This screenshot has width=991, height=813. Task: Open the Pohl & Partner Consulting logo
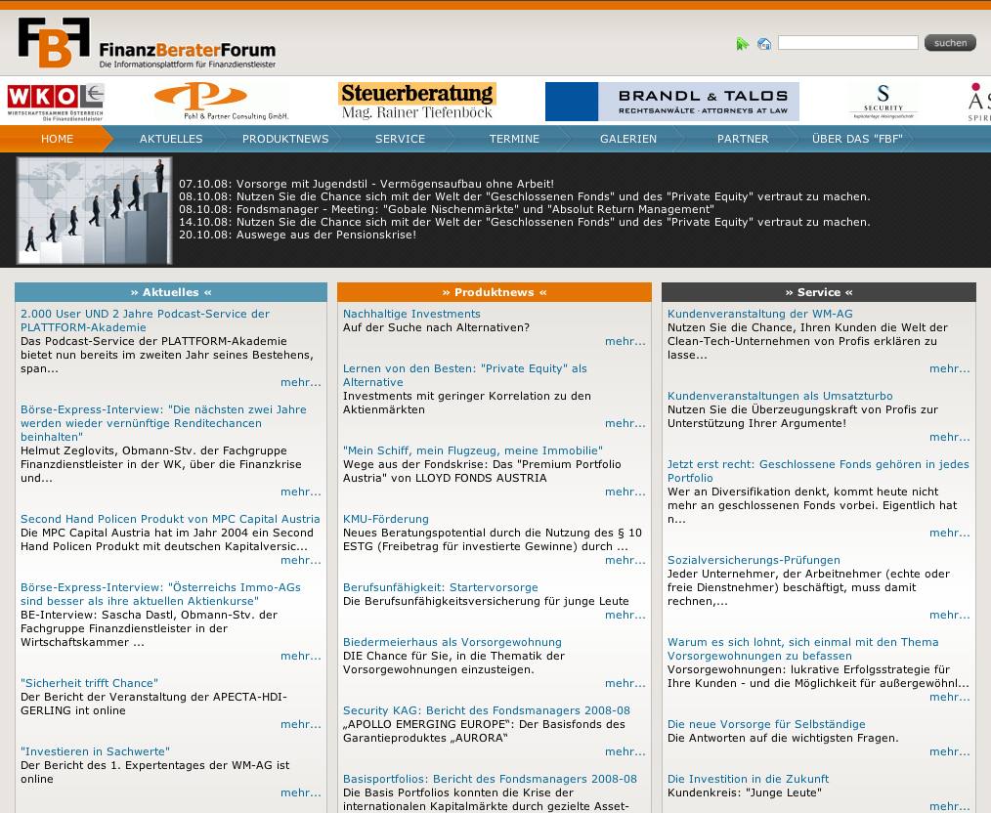221,101
